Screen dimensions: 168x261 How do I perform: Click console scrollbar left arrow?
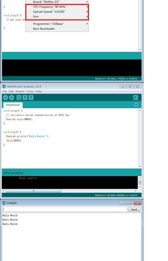click(4, 191)
